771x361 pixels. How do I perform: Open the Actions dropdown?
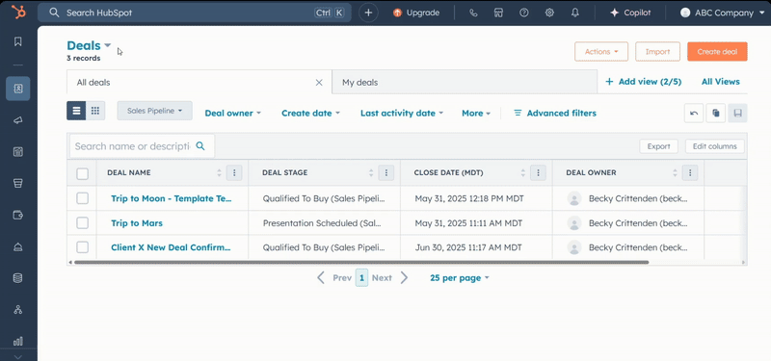pyautogui.click(x=601, y=52)
